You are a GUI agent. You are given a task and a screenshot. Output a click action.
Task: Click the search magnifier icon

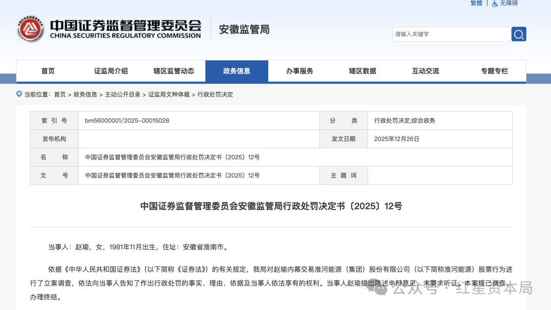pos(518,34)
